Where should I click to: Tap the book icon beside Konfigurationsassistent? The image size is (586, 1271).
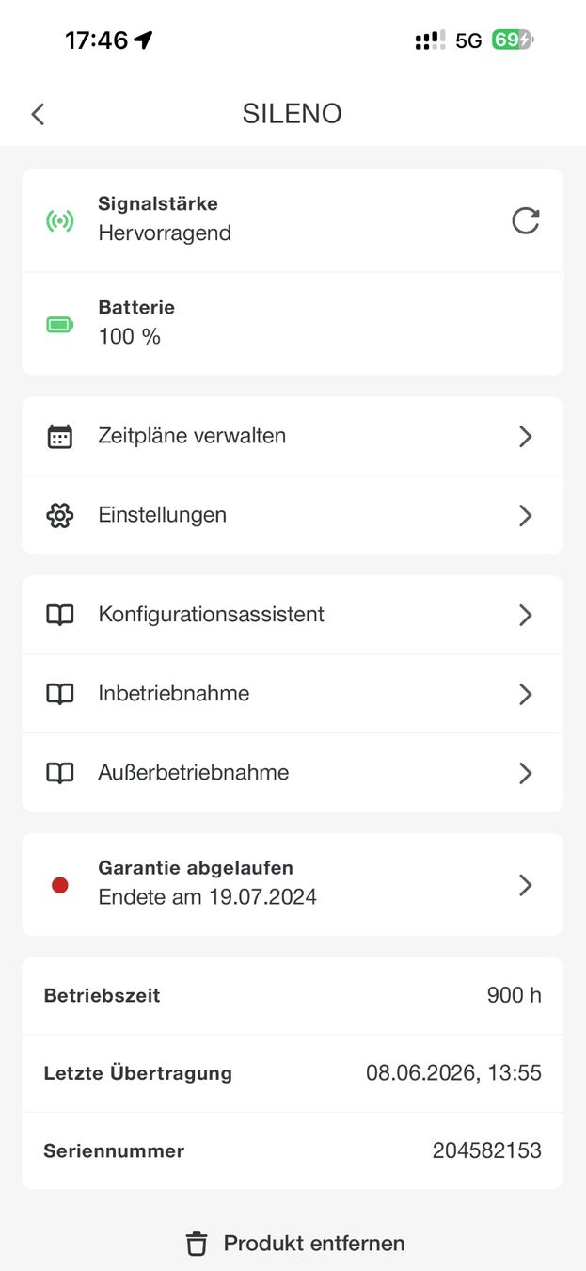tap(60, 615)
